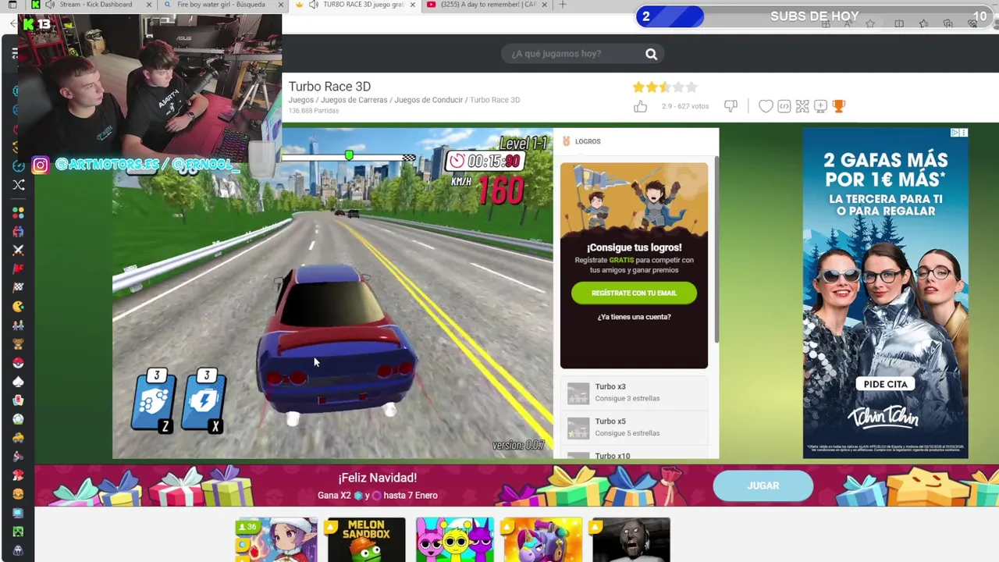
Task: Click the ¡Feliz Navidad! banner text
Action: point(378,478)
